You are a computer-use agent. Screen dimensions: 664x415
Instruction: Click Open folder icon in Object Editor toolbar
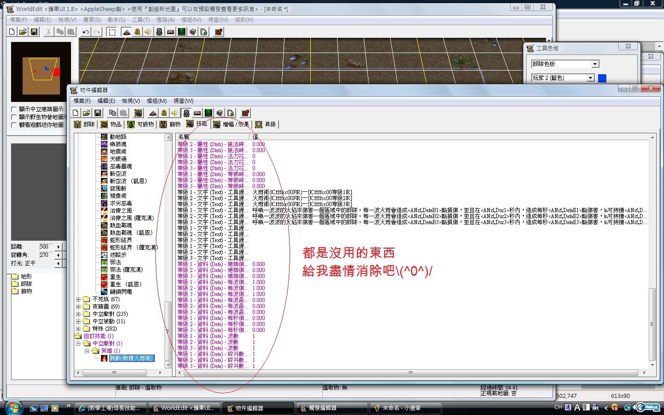pyautogui.click(x=86, y=113)
